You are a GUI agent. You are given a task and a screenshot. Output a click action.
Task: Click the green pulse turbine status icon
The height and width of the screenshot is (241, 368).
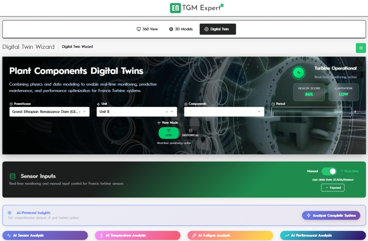298,73
